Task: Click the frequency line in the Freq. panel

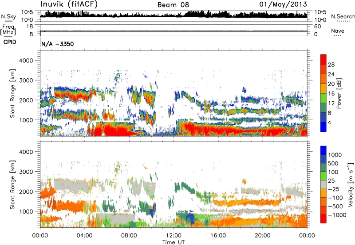Action: (x=174, y=31)
